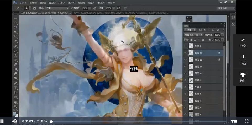
Task: Click 关灯 lights-off button
Action: click(243, 77)
